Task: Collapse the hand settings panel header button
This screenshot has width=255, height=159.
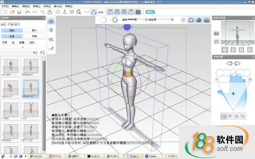Action: (253, 57)
